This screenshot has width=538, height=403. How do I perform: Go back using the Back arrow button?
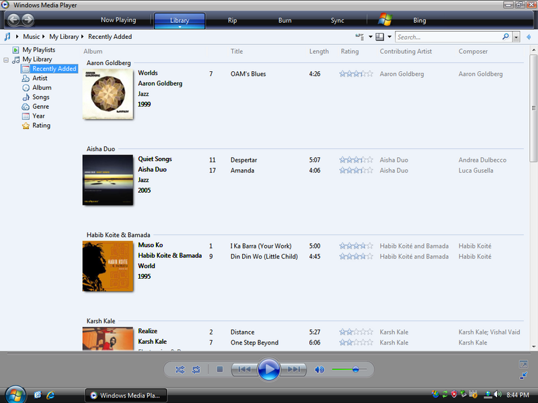pos(13,19)
